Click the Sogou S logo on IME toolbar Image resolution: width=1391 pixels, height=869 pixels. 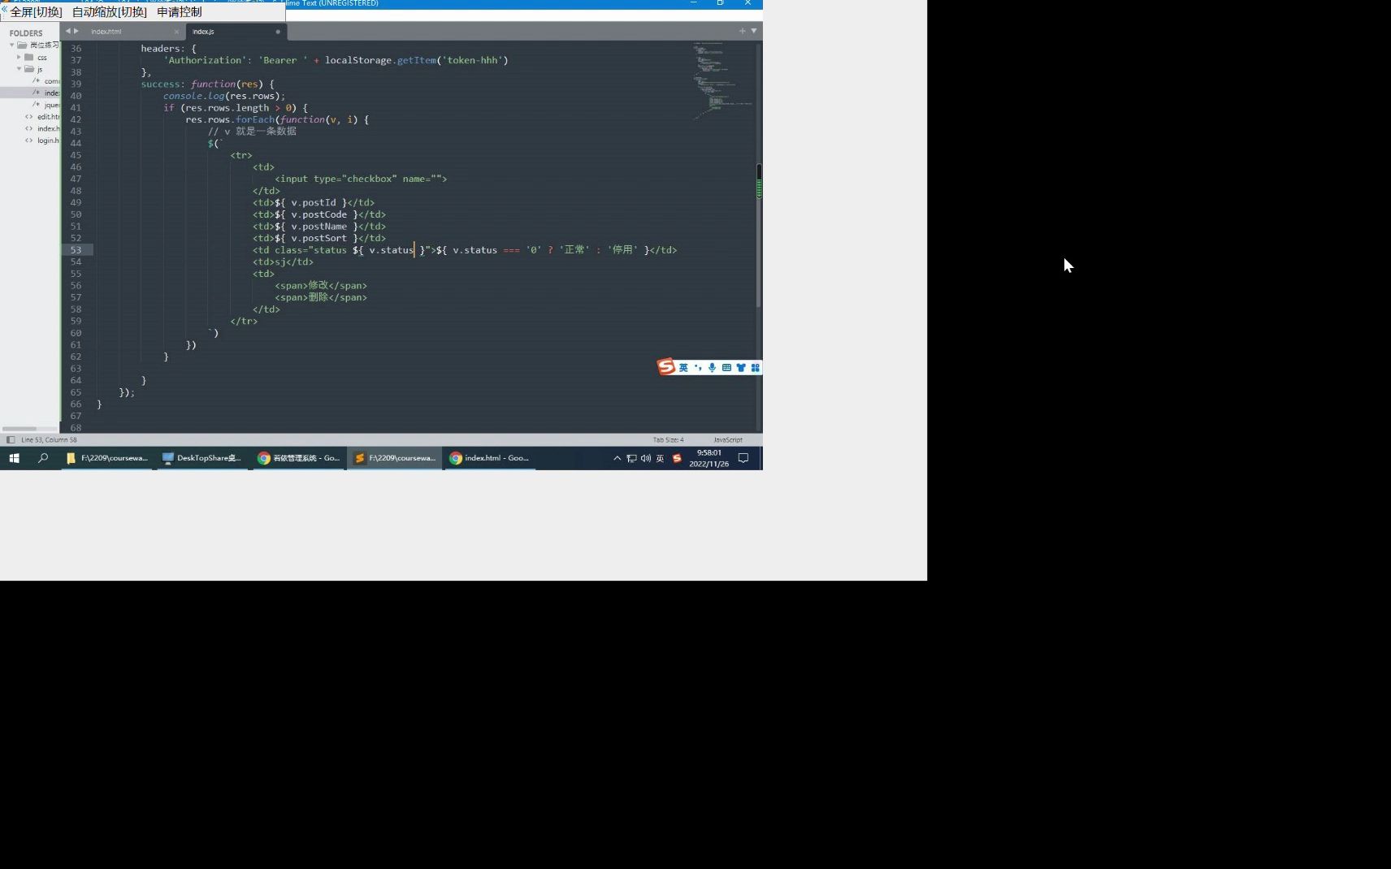666,367
